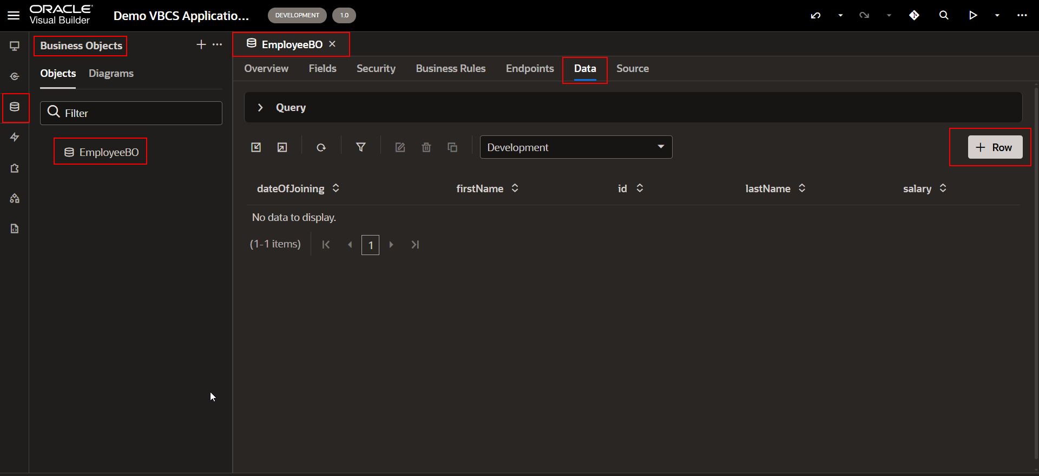Click the 1.0 version badge

click(x=344, y=15)
